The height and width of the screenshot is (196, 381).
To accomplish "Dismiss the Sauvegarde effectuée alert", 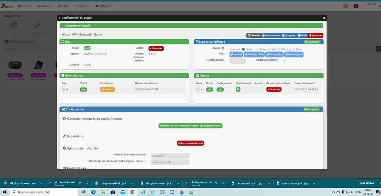I will (x=321, y=26).
